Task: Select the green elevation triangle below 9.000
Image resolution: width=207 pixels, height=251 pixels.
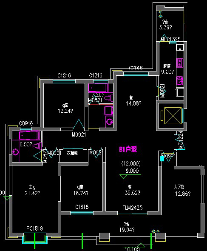Action: click(123, 177)
